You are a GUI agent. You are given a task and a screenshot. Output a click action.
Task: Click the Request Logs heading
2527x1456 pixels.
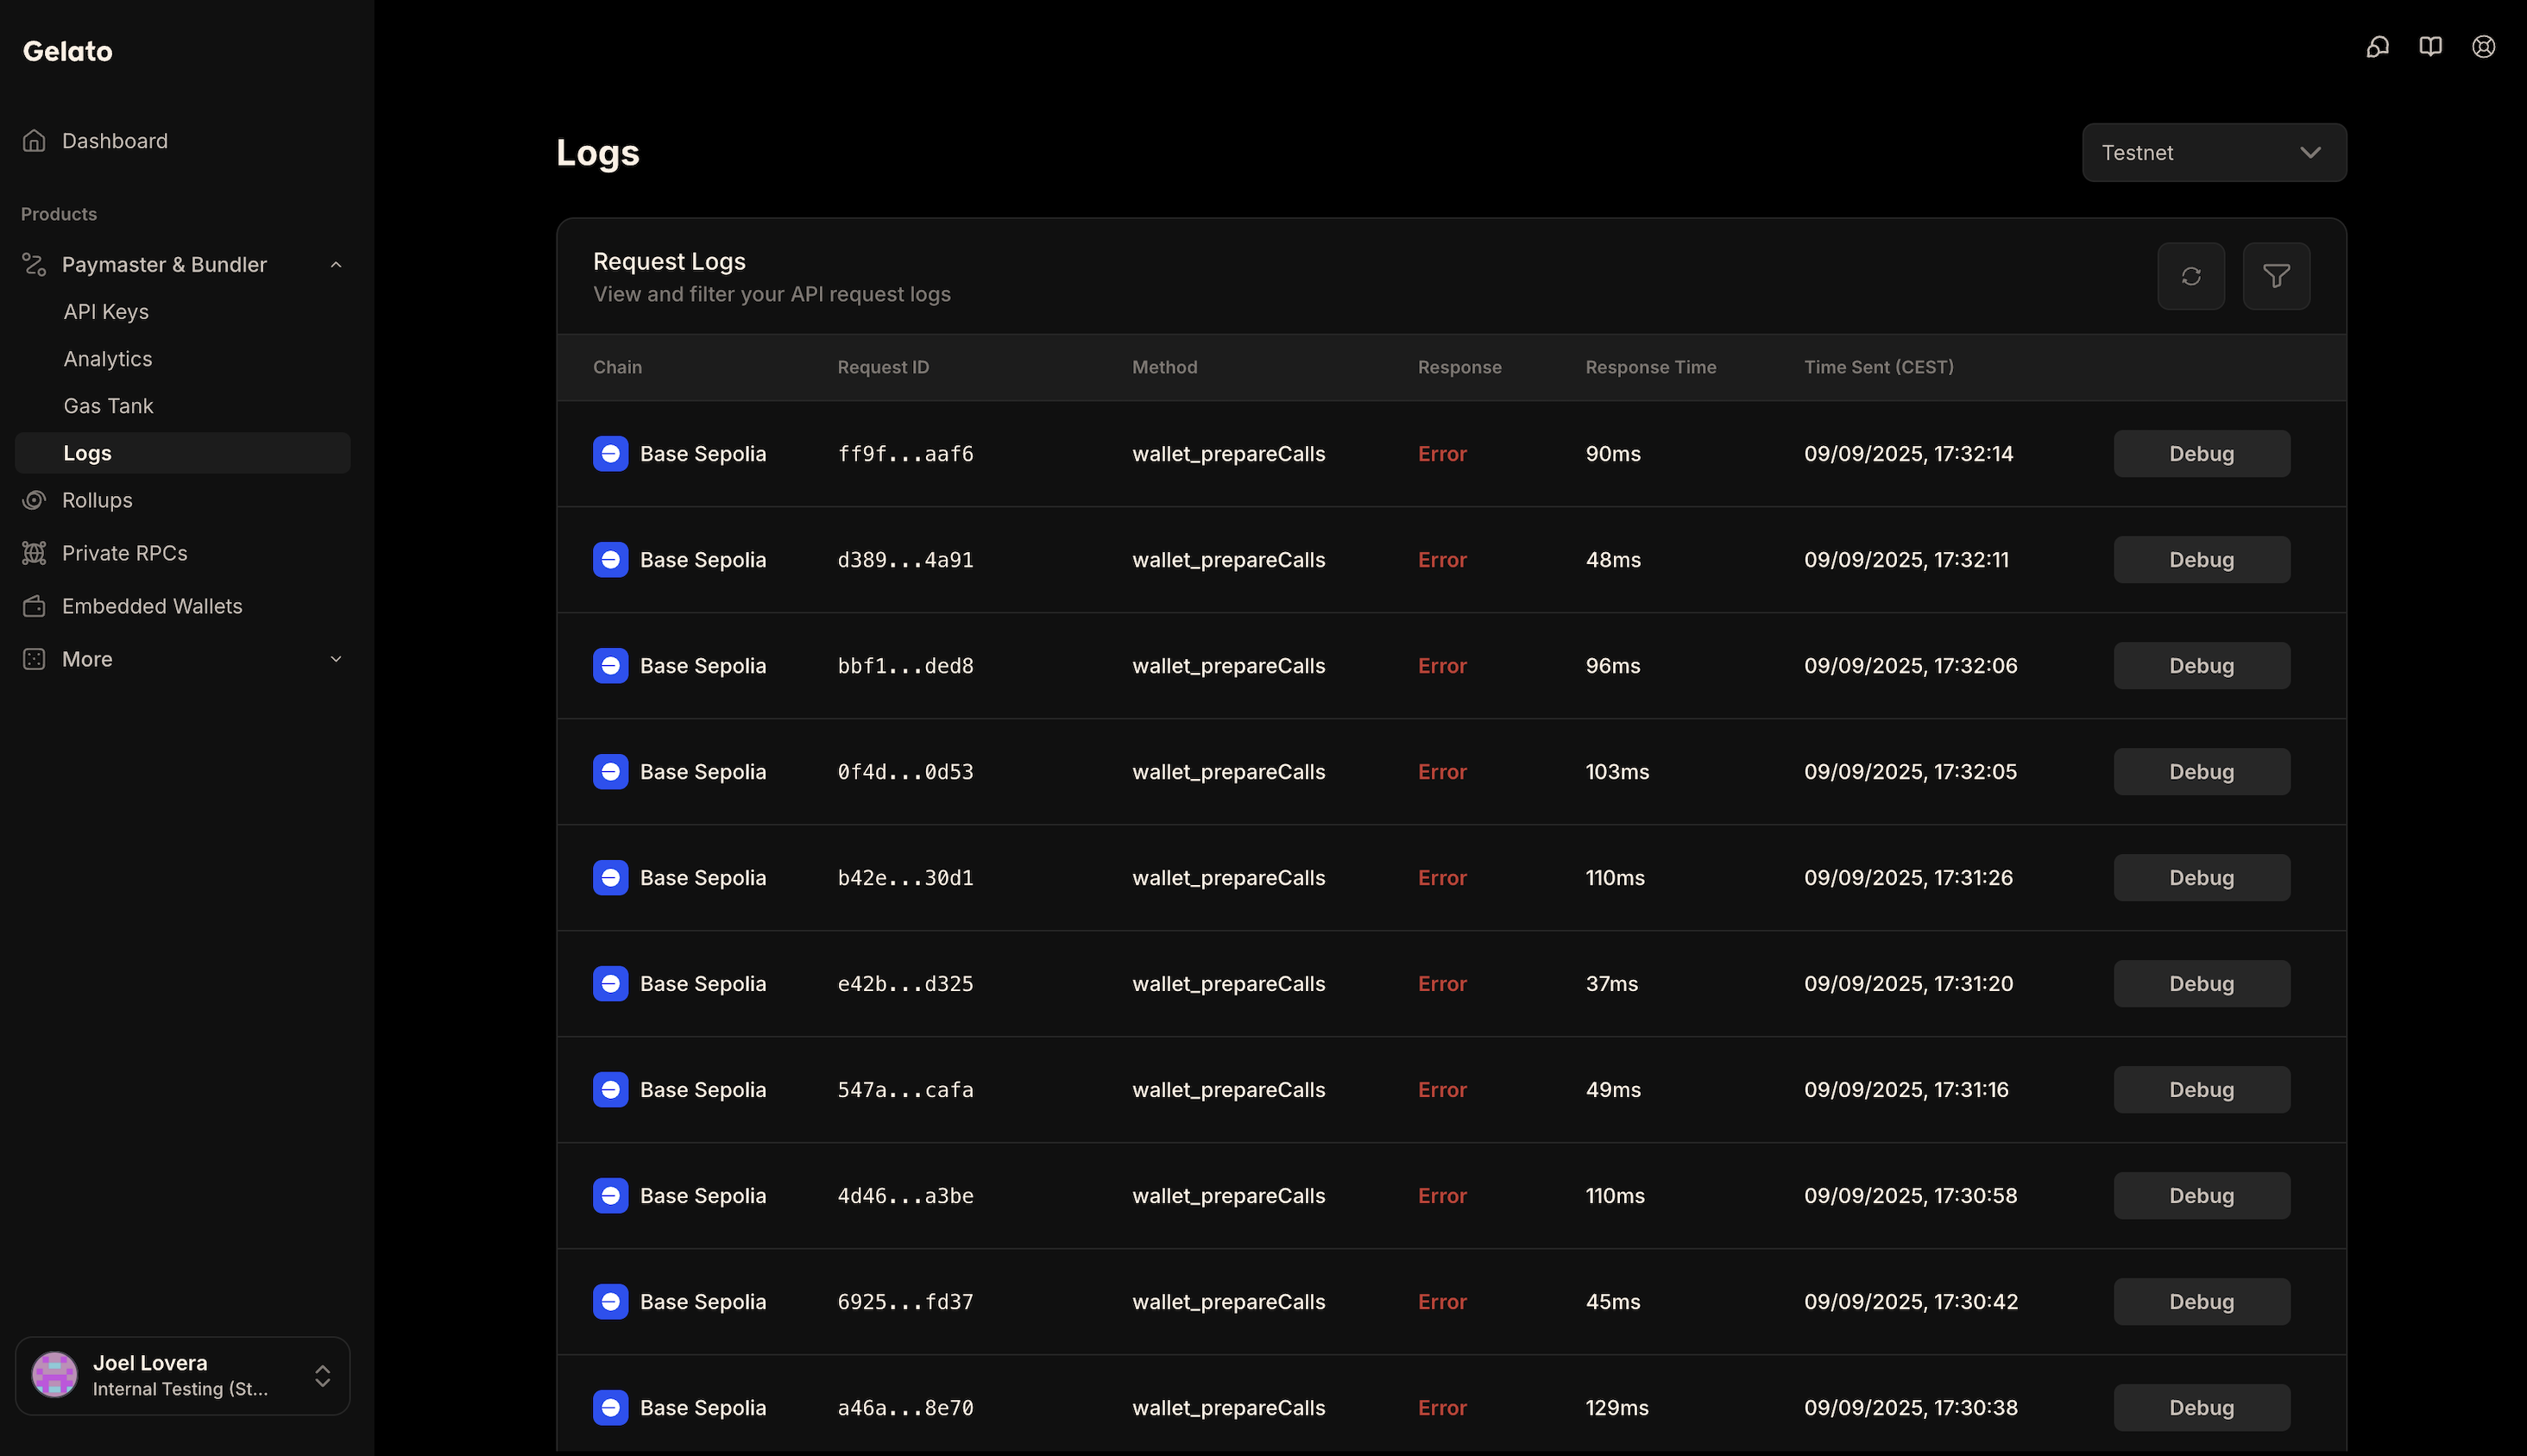[669, 262]
